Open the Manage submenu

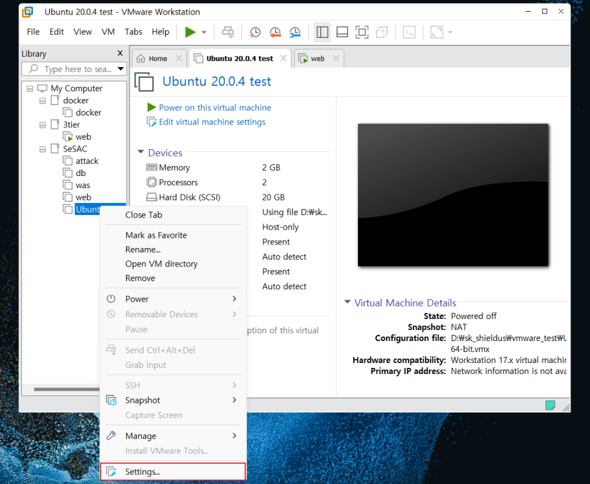tap(173, 436)
